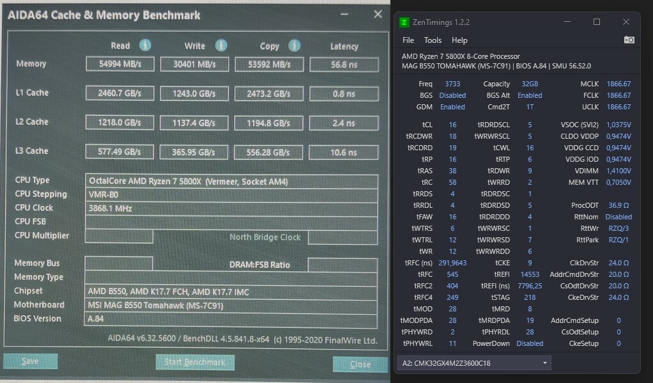Click the Cmd2T value 1T
Viewport: 653px width, 383px height.
point(530,107)
